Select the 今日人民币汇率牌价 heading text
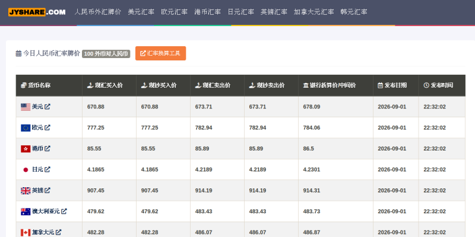Screen dimensions: 475x237 (x=52, y=53)
